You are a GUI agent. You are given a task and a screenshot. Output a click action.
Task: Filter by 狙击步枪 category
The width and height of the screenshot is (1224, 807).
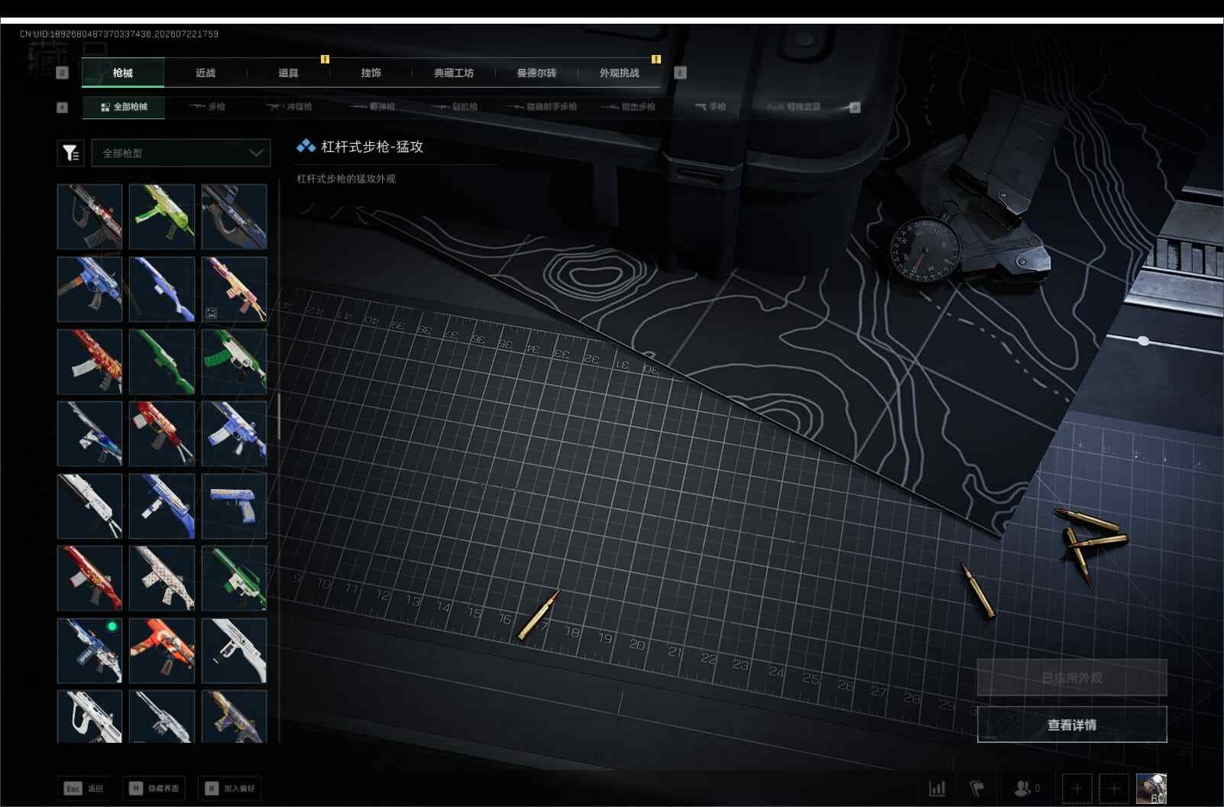(628, 107)
